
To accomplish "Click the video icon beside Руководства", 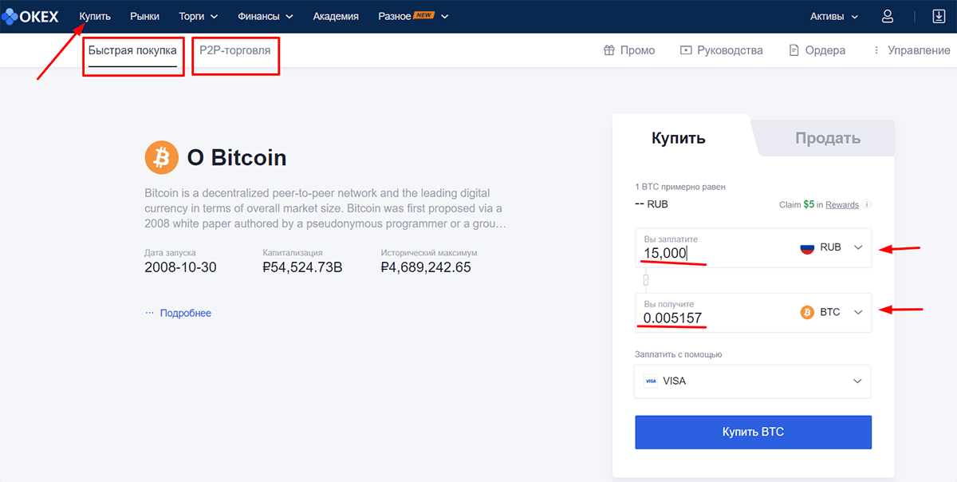I will click(x=686, y=50).
